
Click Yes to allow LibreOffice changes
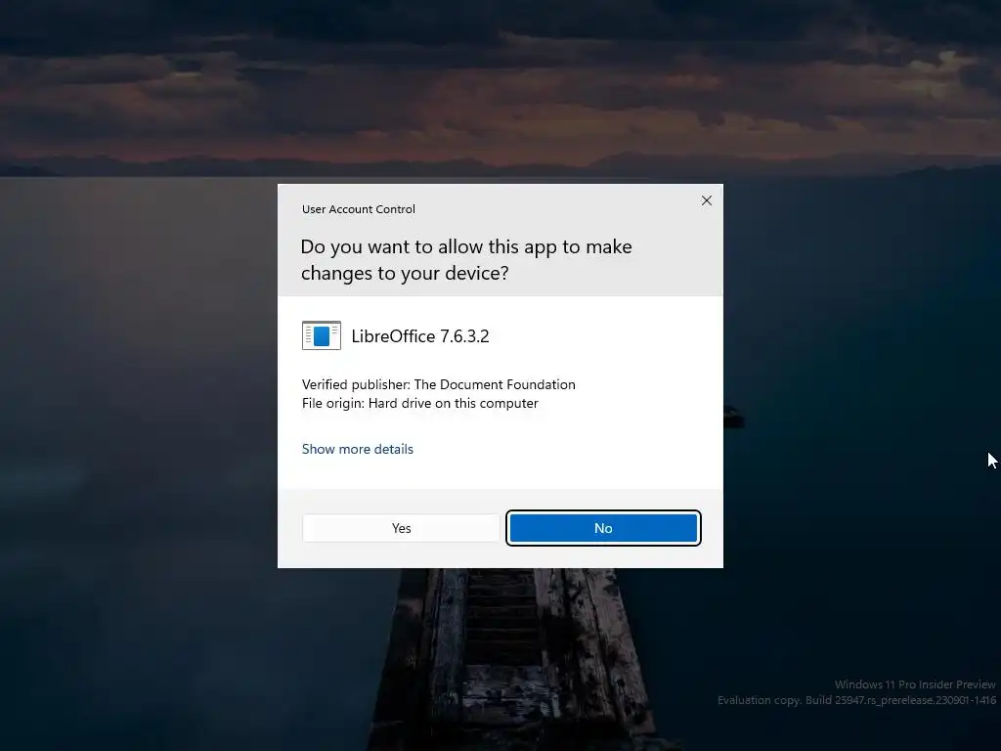(401, 528)
